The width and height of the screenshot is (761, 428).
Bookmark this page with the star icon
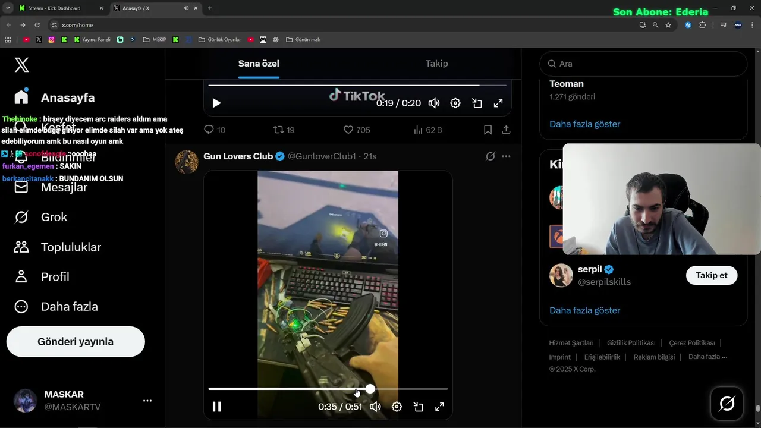(x=668, y=25)
